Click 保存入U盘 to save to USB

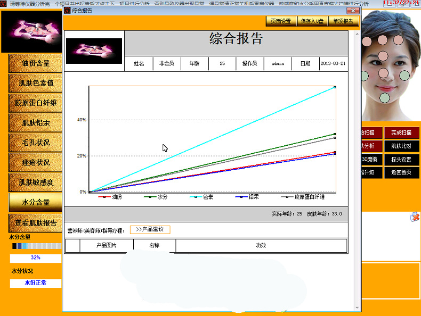click(x=312, y=21)
